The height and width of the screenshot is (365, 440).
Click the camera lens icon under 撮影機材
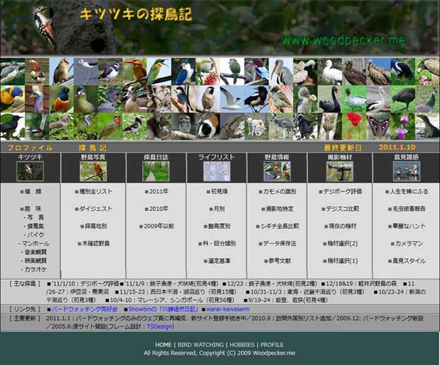pyautogui.click(x=339, y=171)
